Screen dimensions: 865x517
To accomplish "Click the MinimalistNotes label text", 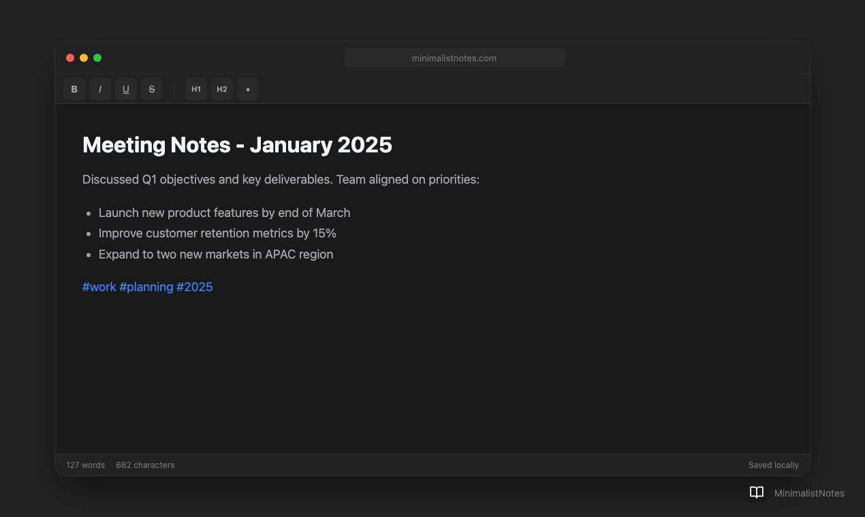I will point(808,493).
